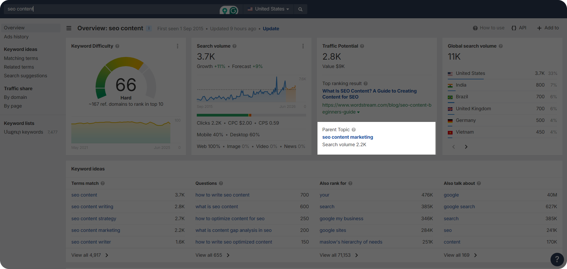Open Keyword Difficulty card options menu
This screenshot has width=567, height=269.
tap(178, 46)
